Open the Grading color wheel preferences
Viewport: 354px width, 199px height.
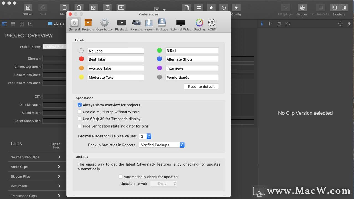point(199,25)
